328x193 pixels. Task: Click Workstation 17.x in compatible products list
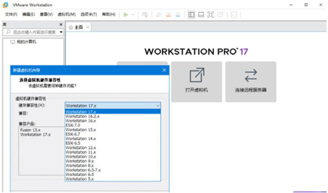click(x=35, y=134)
